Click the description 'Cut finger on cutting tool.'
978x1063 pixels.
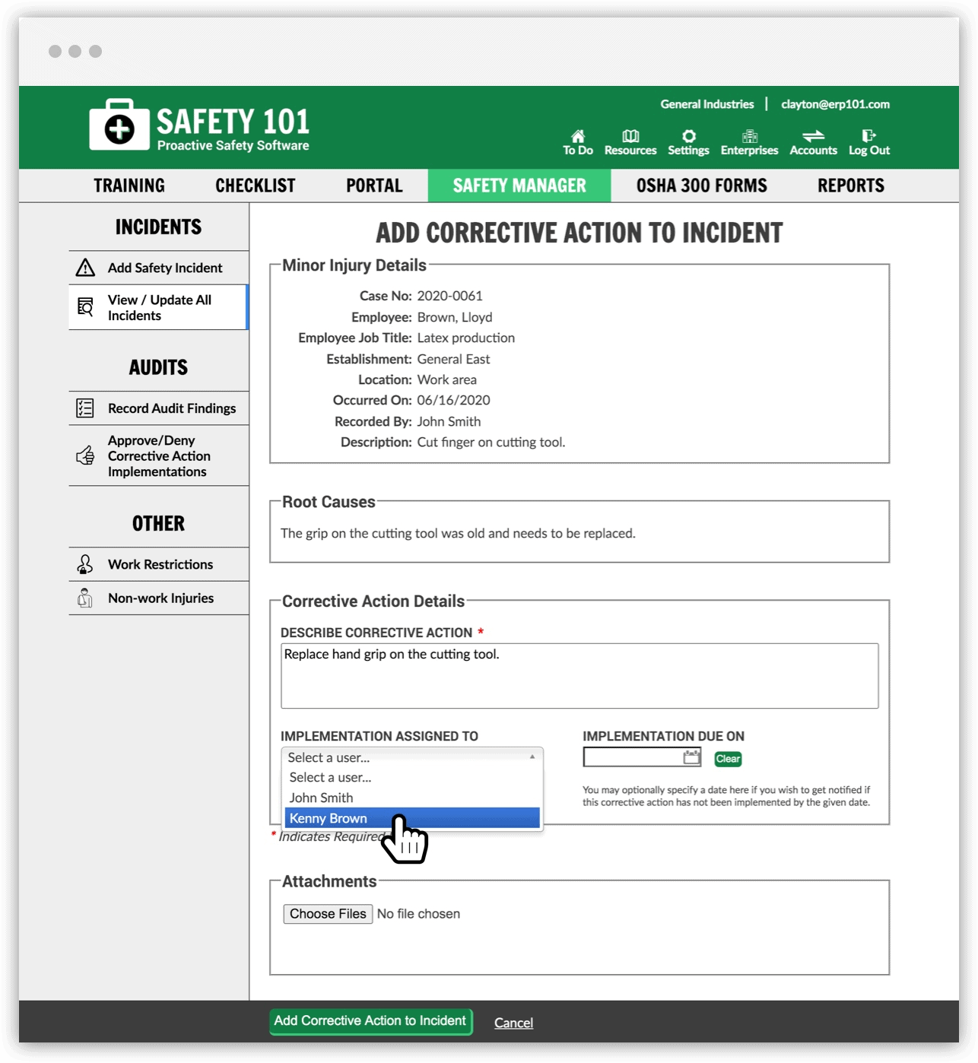click(491, 442)
